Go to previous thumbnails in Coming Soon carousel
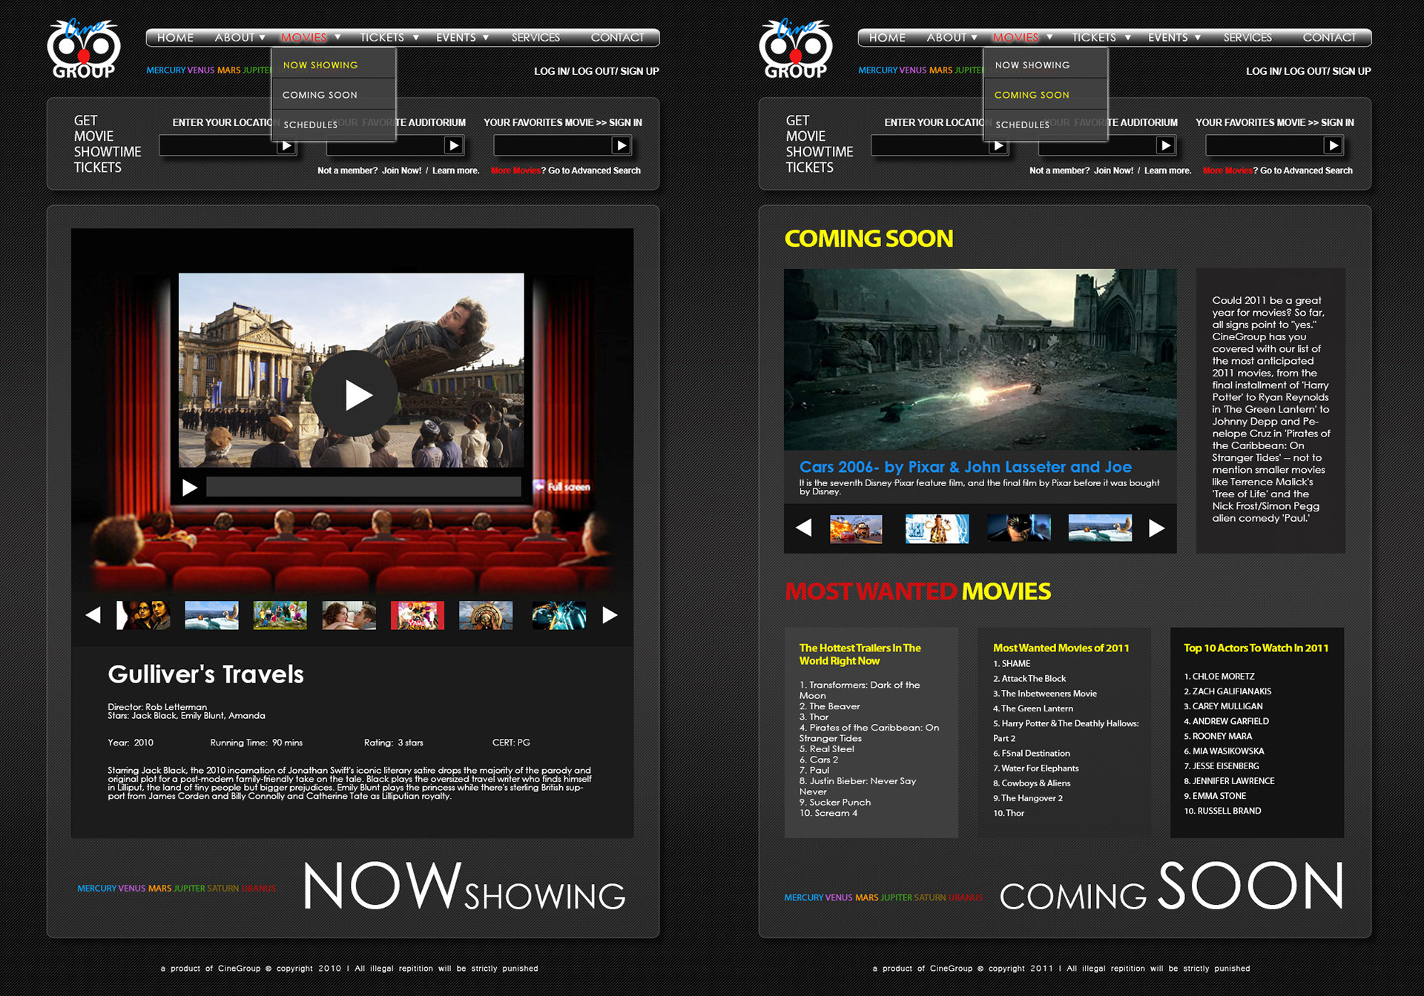 [x=804, y=528]
